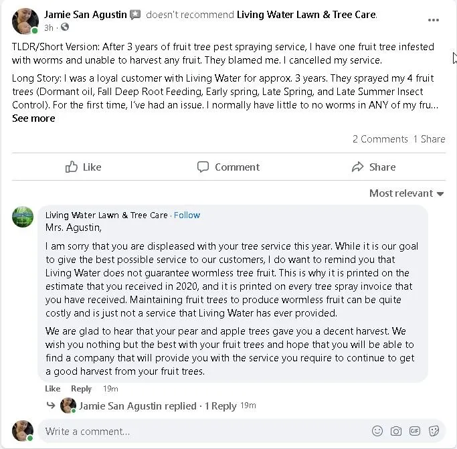This screenshot has width=457, height=449.
Task: Reply to the Living Water comment
Action: pos(81,389)
